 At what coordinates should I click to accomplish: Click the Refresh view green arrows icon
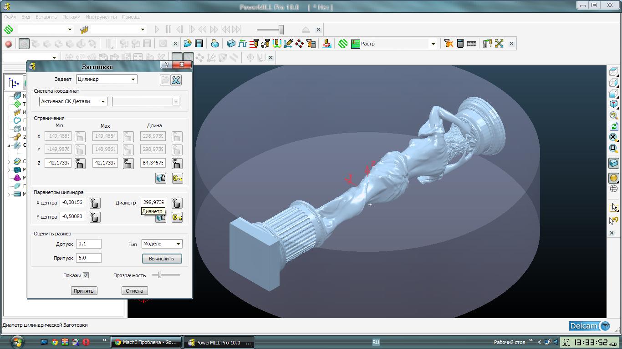coord(613,126)
